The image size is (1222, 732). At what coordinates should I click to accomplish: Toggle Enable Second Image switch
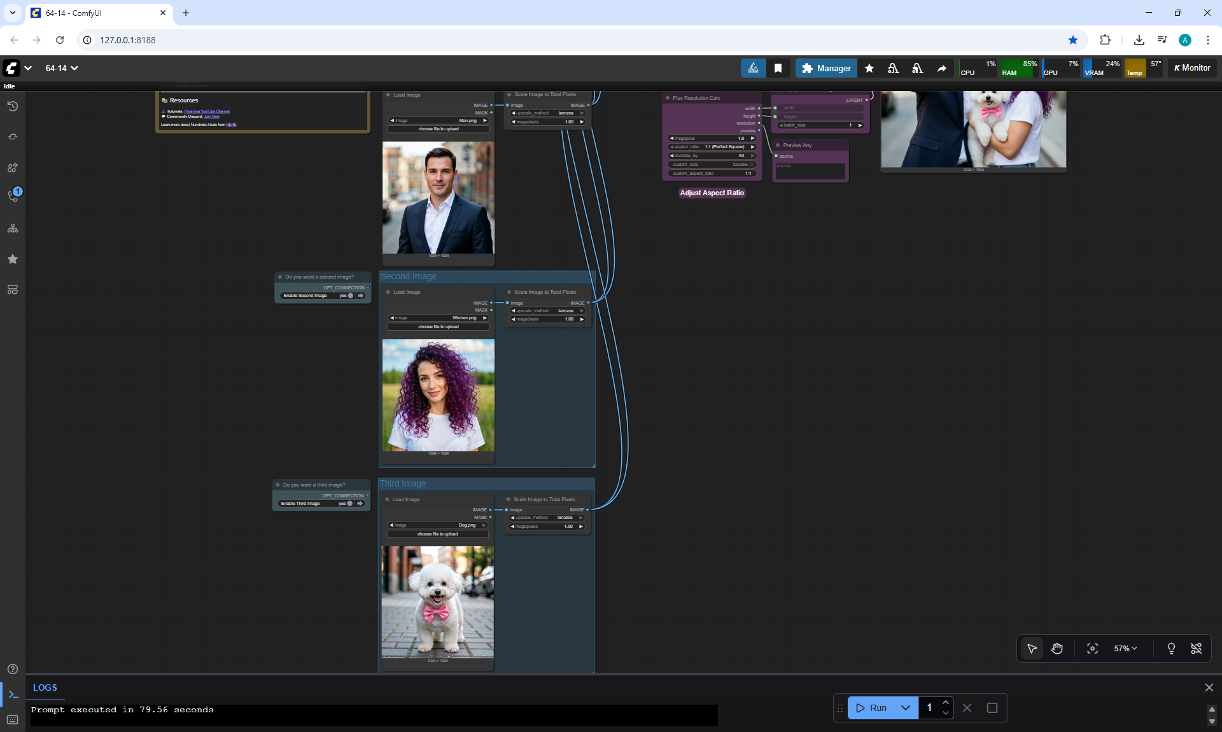[350, 296]
